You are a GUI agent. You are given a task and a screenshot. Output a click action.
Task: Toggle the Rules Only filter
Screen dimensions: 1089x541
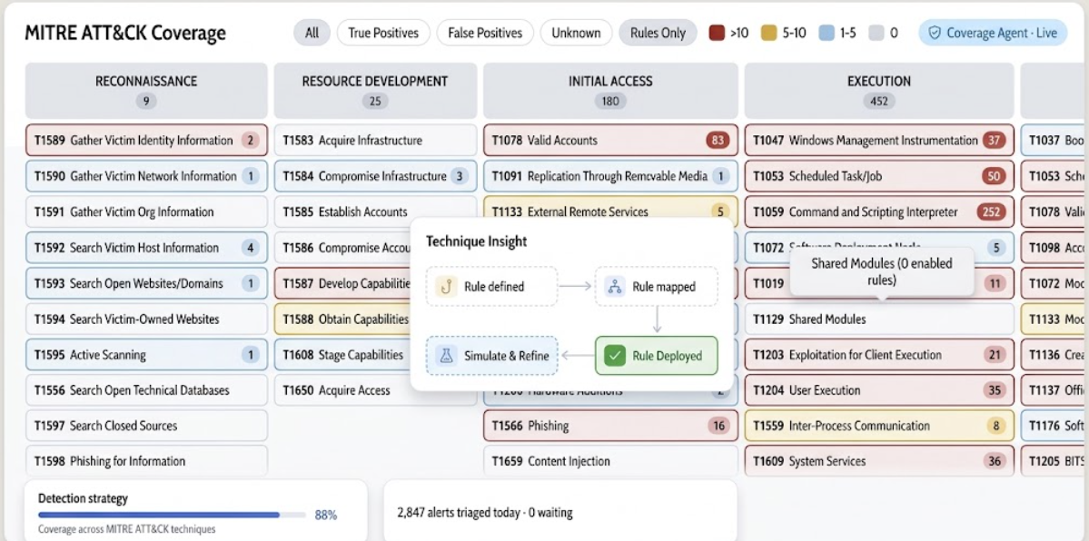(658, 33)
